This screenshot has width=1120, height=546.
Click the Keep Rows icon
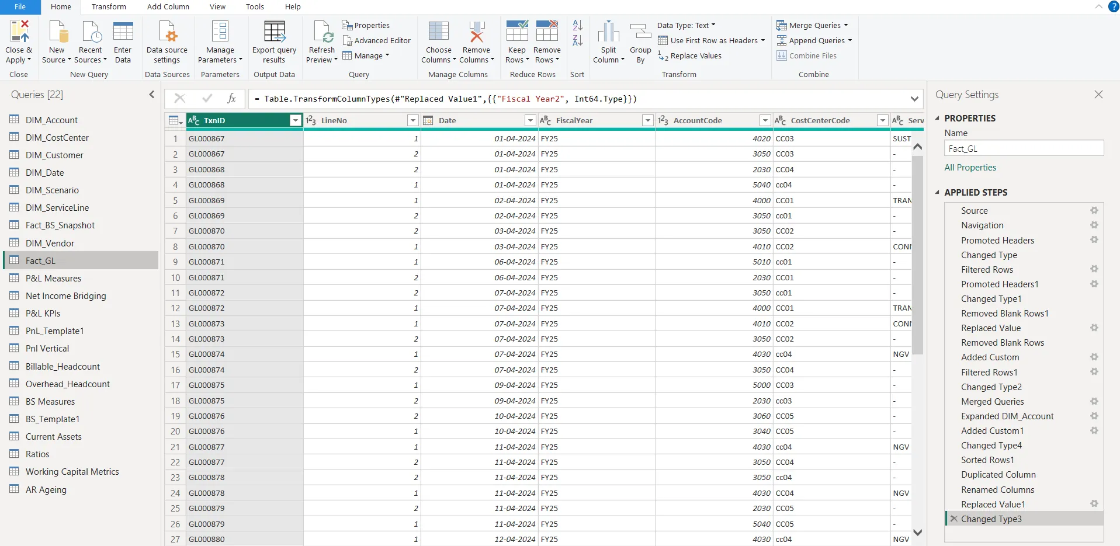coord(516,31)
